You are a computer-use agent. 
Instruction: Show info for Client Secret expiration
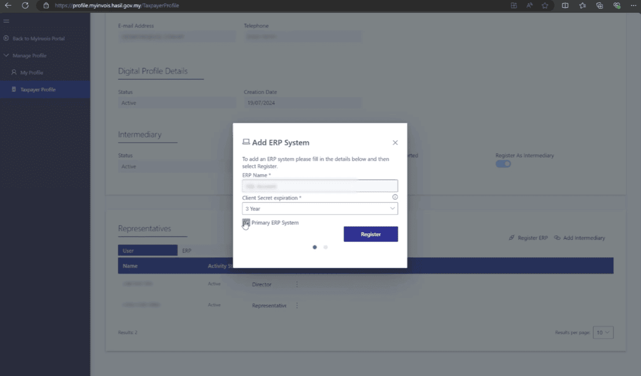pos(395,197)
